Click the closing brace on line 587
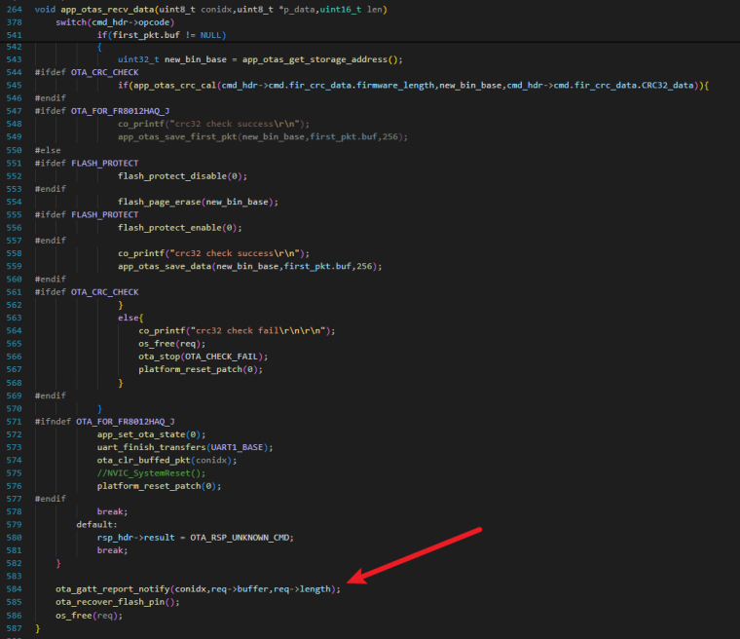 38,628
